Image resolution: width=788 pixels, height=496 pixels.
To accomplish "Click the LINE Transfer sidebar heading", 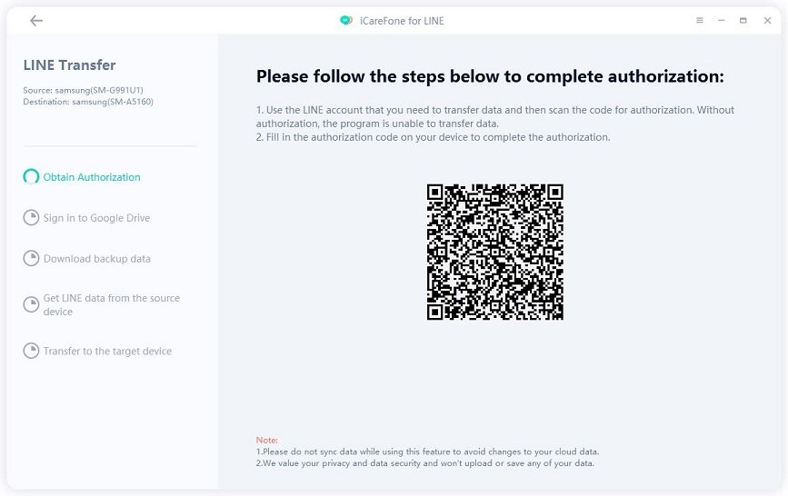I will pos(70,65).
